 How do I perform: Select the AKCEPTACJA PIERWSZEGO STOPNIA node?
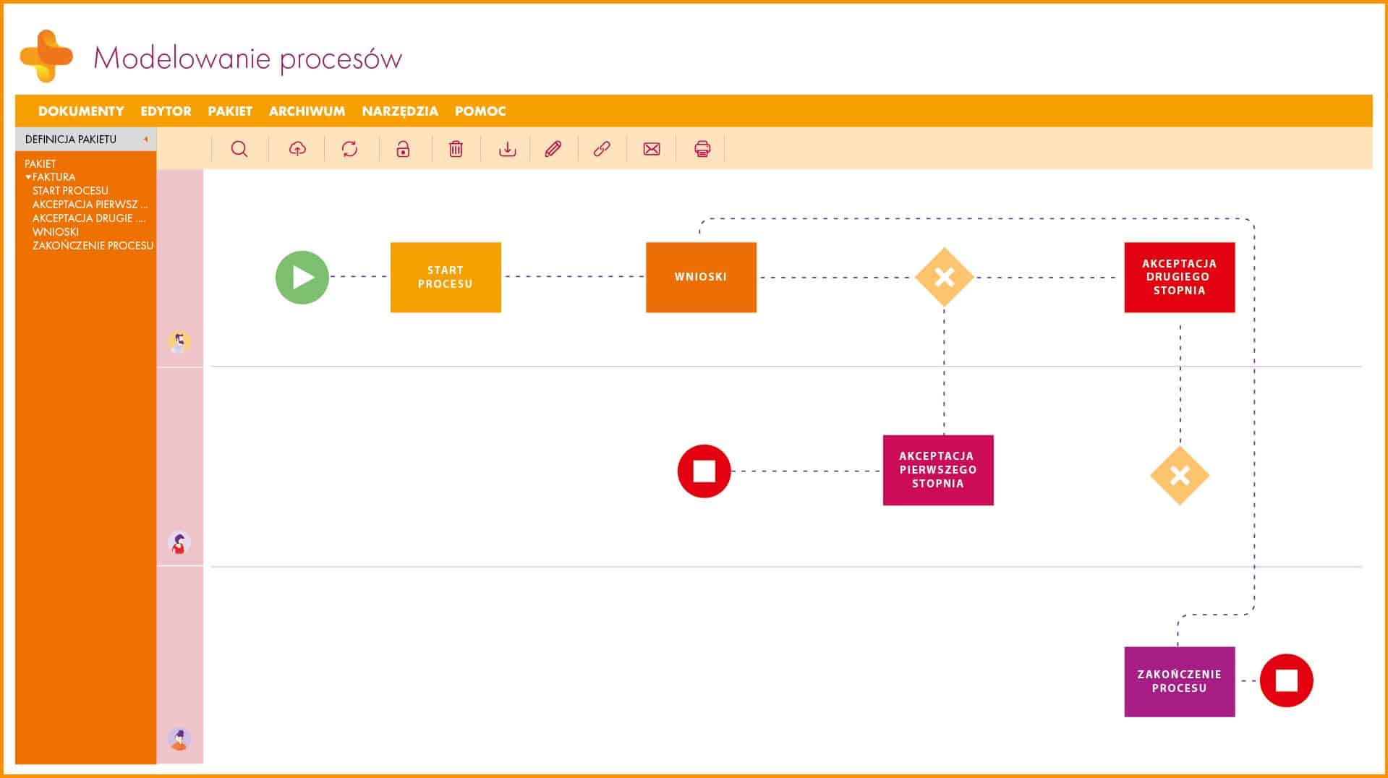pyautogui.click(x=938, y=469)
